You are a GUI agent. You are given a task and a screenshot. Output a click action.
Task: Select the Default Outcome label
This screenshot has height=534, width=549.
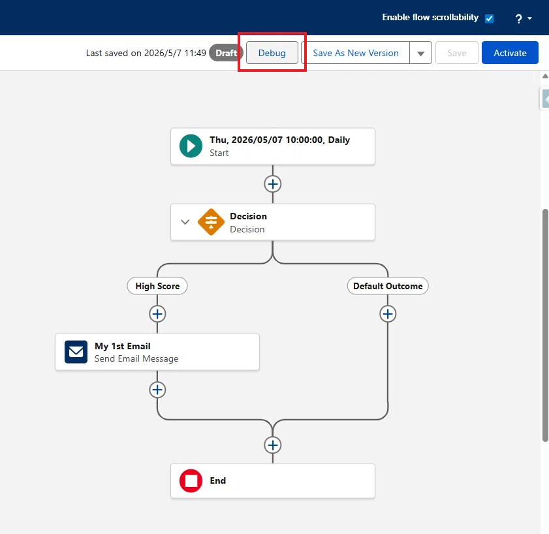coord(388,286)
